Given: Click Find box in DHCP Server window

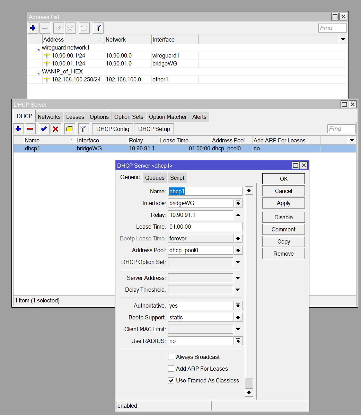Looking at the screenshot, I should point(341,129).
